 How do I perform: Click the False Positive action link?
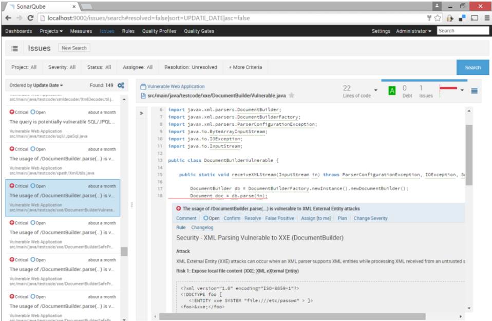click(x=279, y=218)
